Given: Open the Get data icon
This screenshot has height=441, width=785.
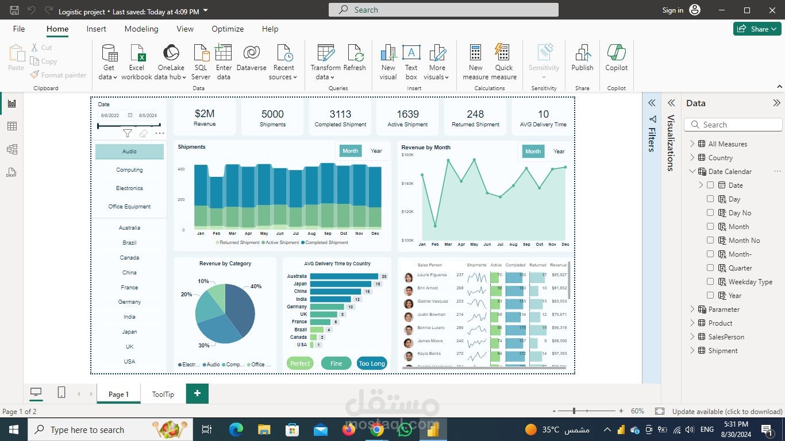Looking at the screenshot, I should point(109,53).
